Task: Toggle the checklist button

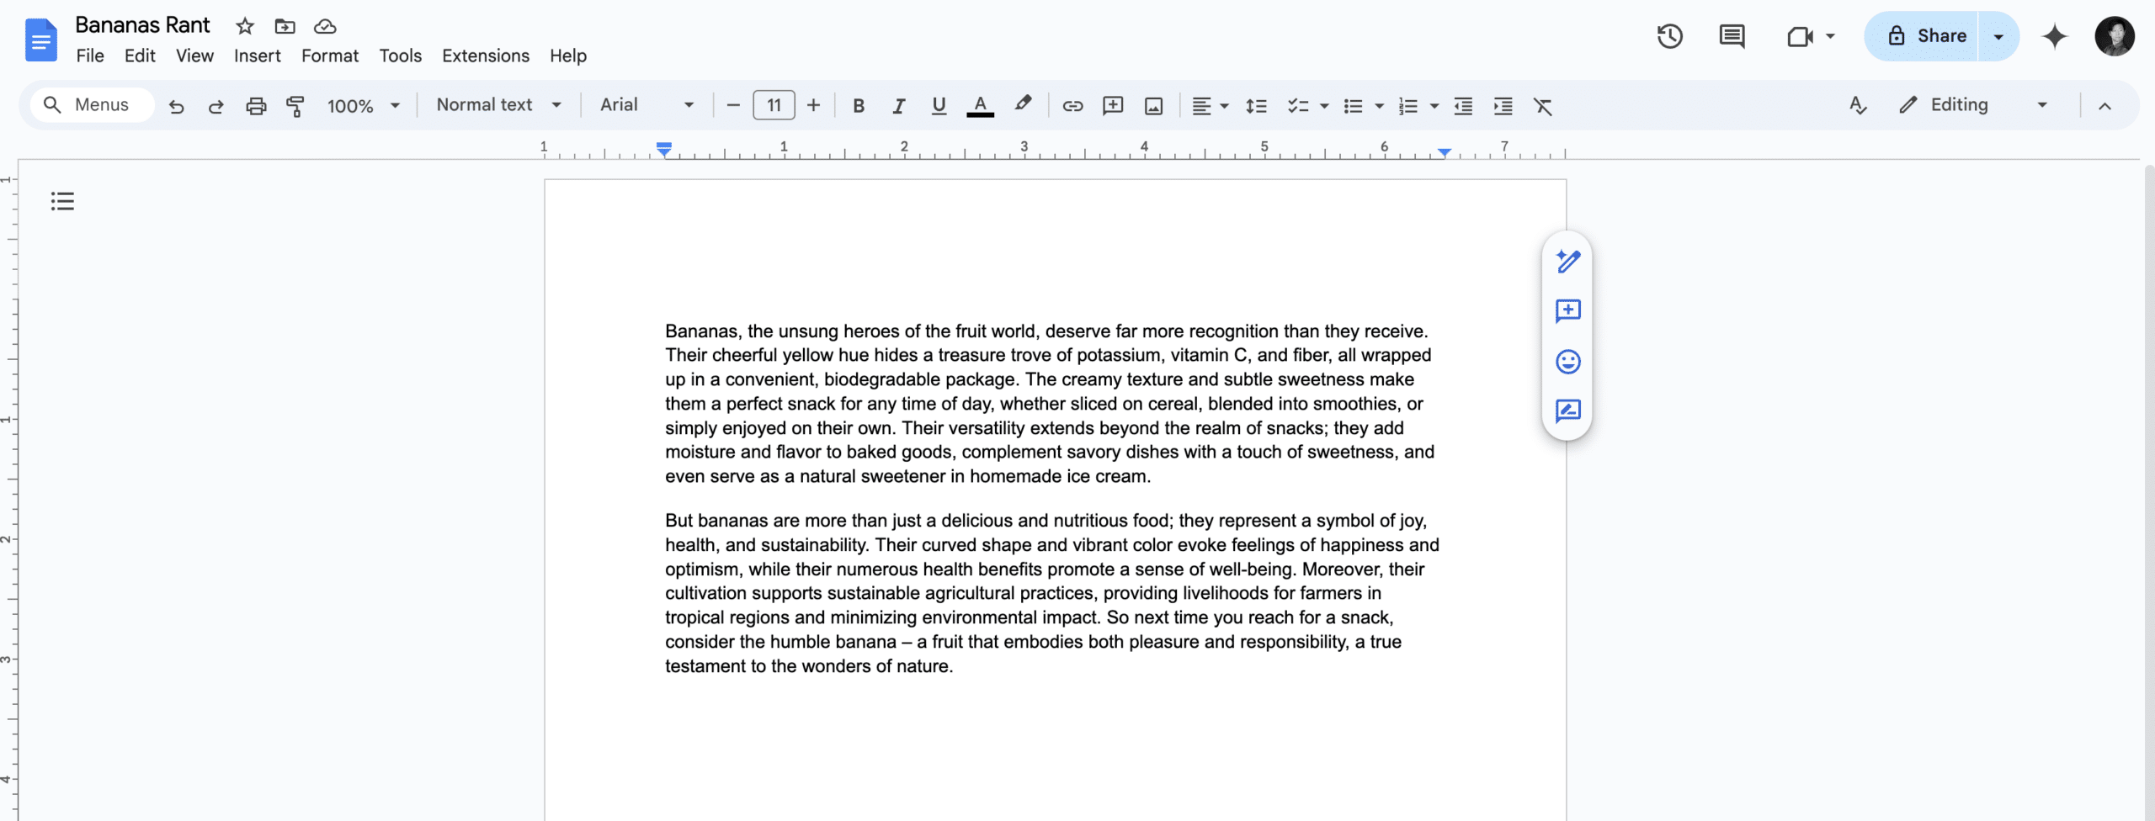Action: (1297, 106)
